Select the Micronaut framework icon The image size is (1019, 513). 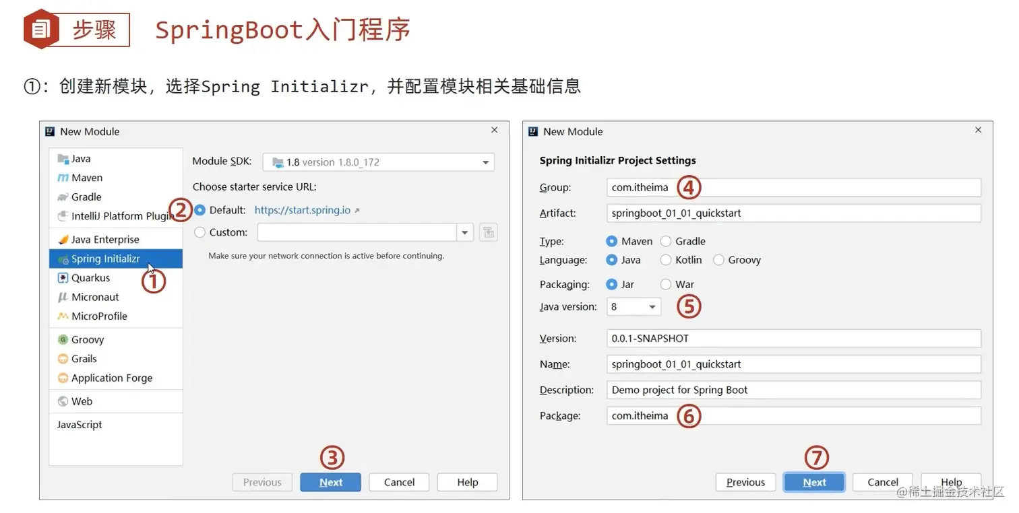coord(63,297)
